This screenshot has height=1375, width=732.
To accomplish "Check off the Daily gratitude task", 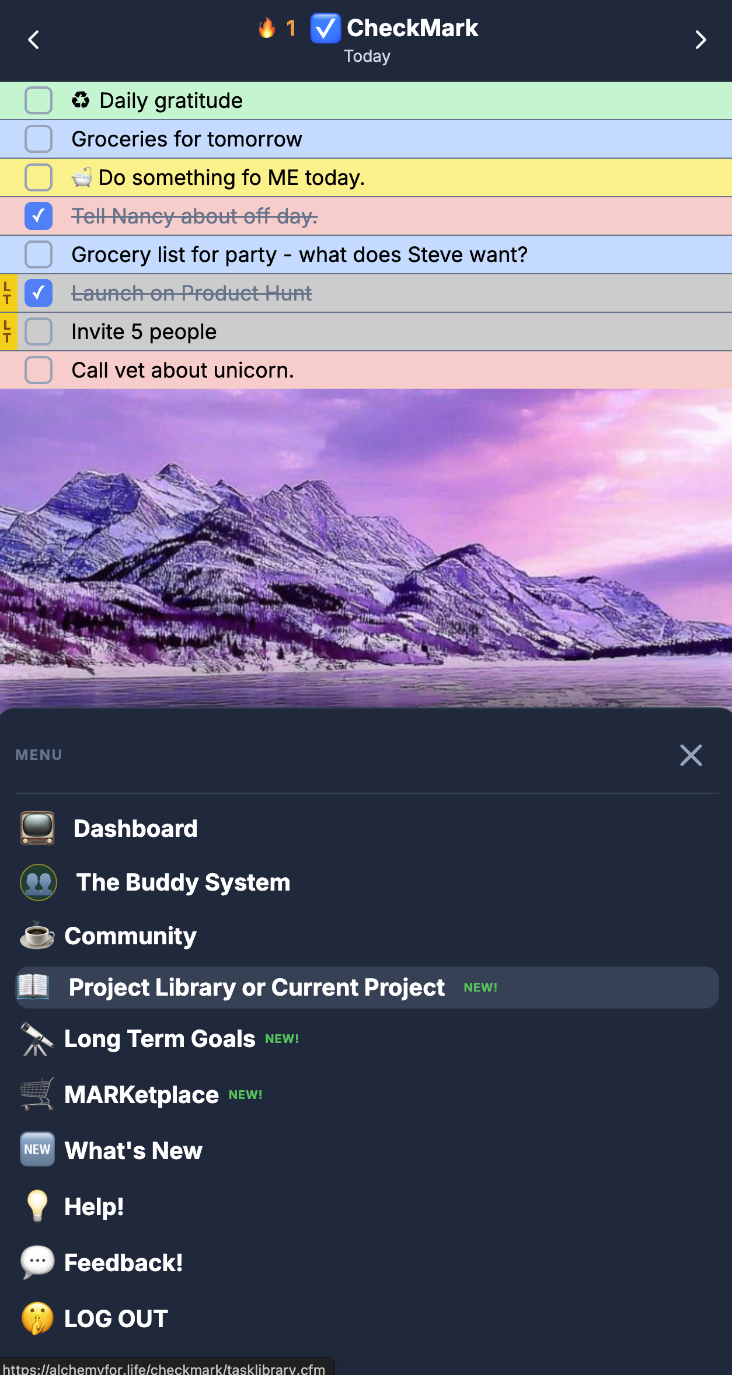I will [x=39, y=100].
